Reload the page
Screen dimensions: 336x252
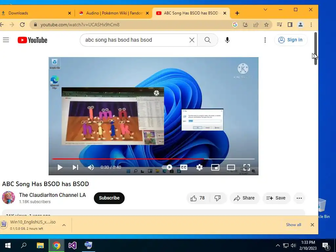click(x=22, y=25)
